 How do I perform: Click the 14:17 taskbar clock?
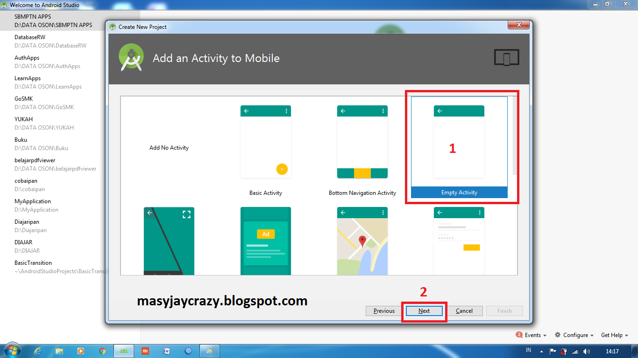612,351
